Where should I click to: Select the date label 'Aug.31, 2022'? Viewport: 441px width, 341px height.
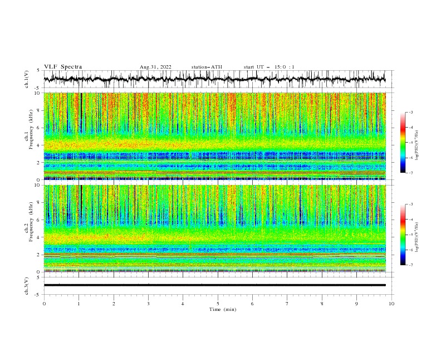pos(155,67)
